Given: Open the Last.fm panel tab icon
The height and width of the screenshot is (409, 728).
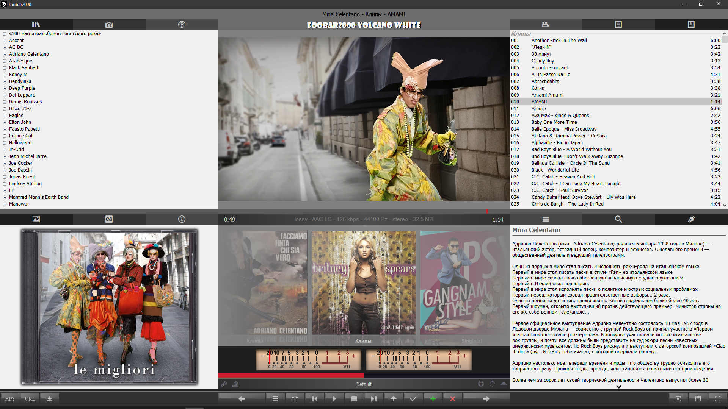Looking at the screenshot, I should [x=109, y=219].
